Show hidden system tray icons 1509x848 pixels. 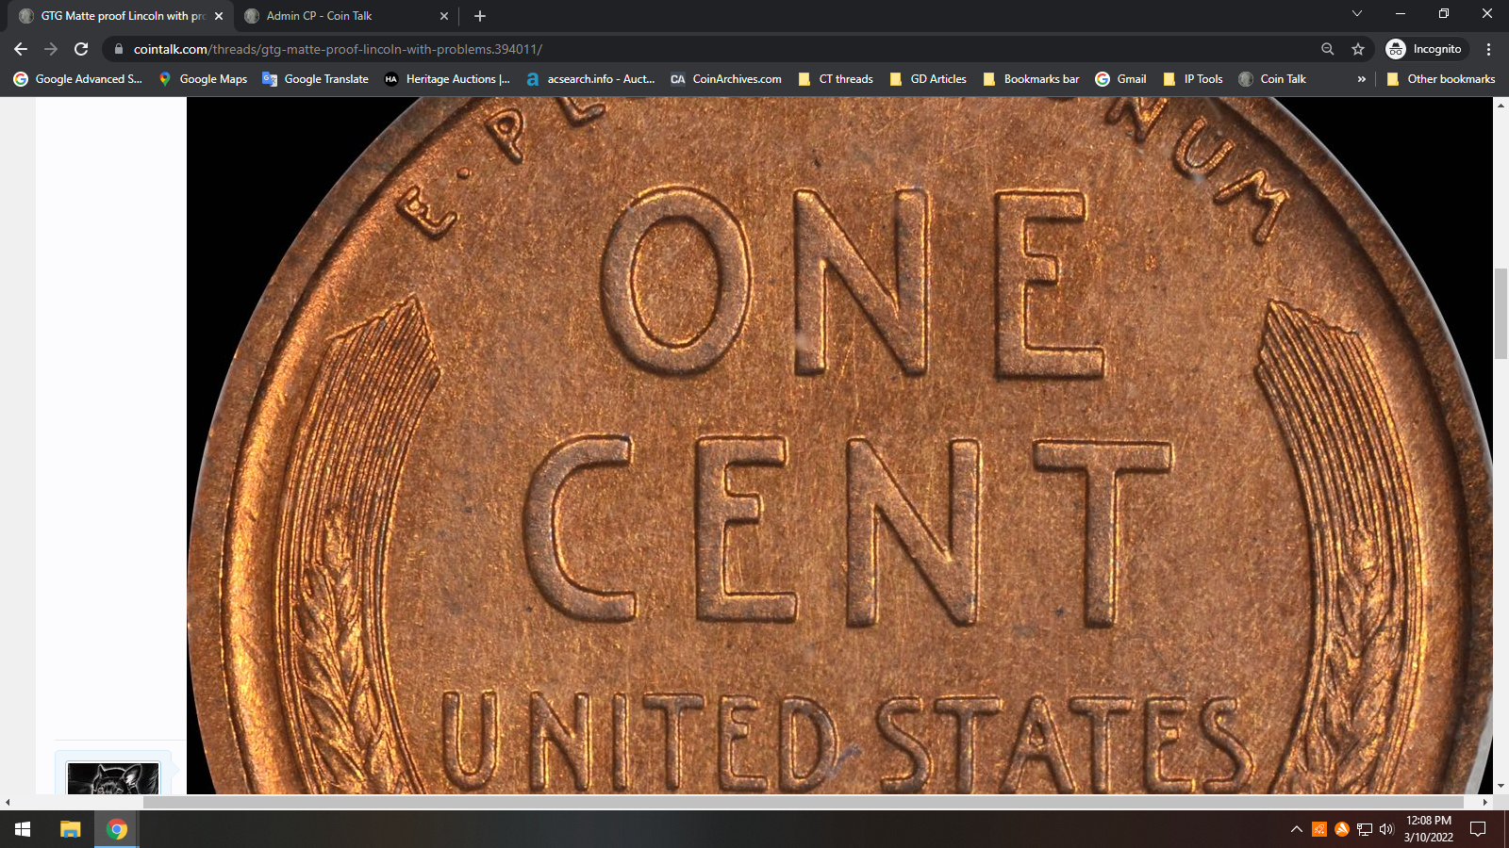point(1297,829)
